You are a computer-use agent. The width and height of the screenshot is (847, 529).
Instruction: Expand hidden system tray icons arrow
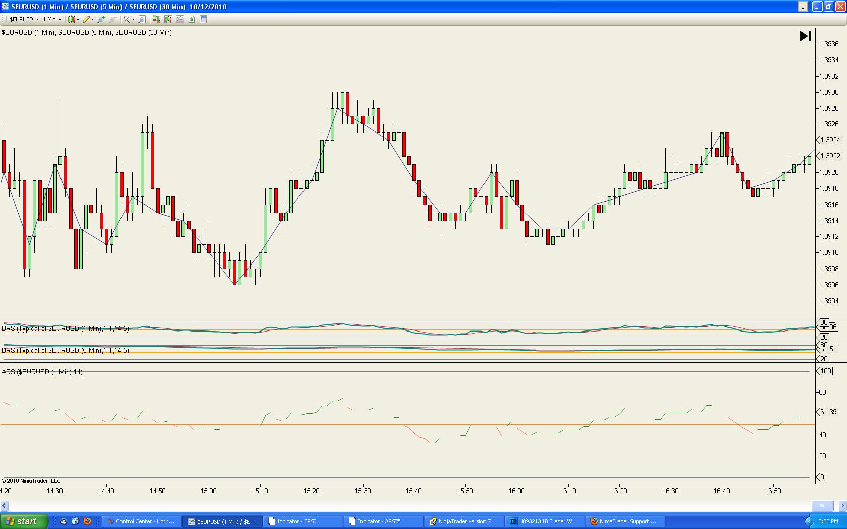tap(809, 521)
